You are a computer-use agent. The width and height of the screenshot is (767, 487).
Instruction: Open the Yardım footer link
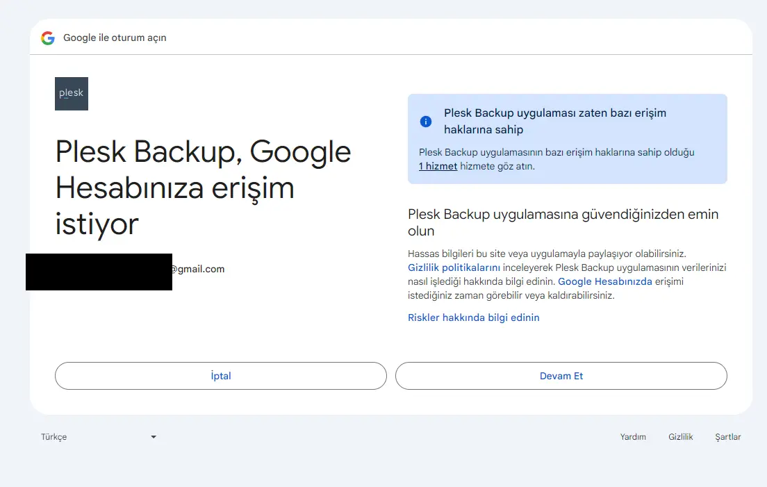click(633, 437)
